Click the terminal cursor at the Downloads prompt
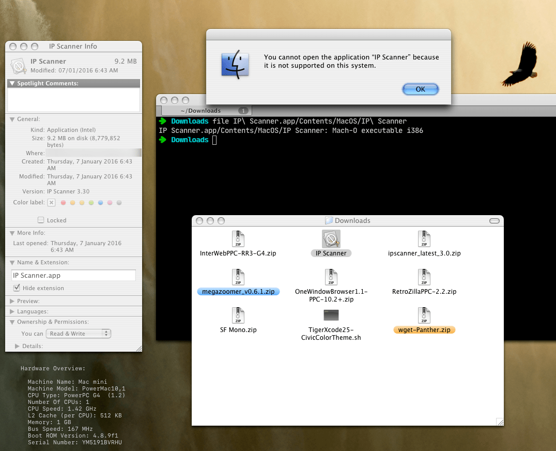 pyautogui.click(x=214, y=140)
